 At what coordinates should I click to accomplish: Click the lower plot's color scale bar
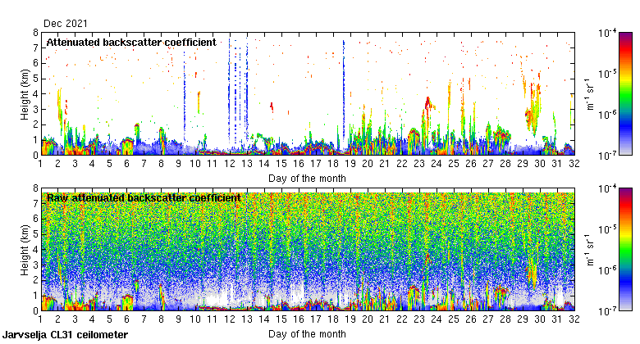point(625,250)
